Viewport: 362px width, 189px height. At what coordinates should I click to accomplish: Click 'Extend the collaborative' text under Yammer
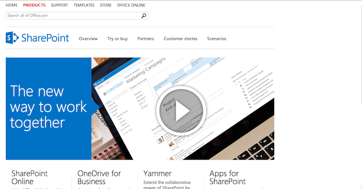pos(167,182)
